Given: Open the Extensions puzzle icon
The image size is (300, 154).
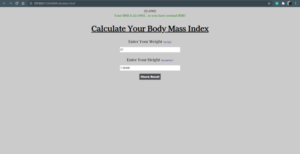Looking at the screenshot, I should [x=283, y=3].
